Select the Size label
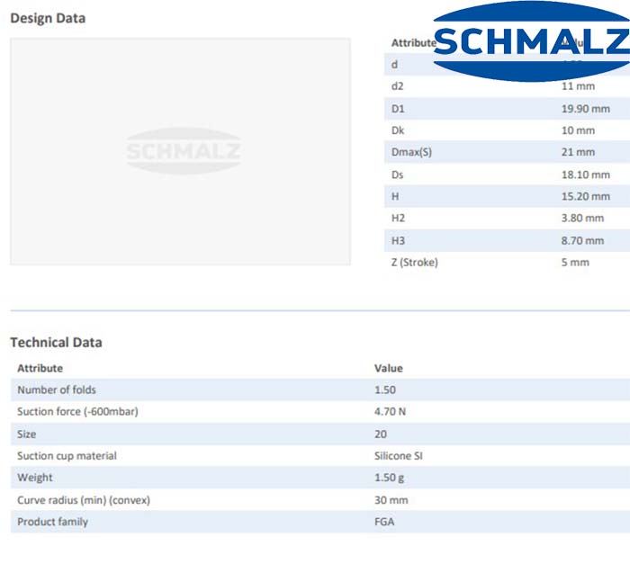The width and height of the screenshot is (630, 573). click(26, 434)
